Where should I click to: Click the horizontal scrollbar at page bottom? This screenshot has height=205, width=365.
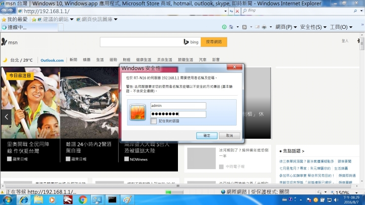pos(178,186)
